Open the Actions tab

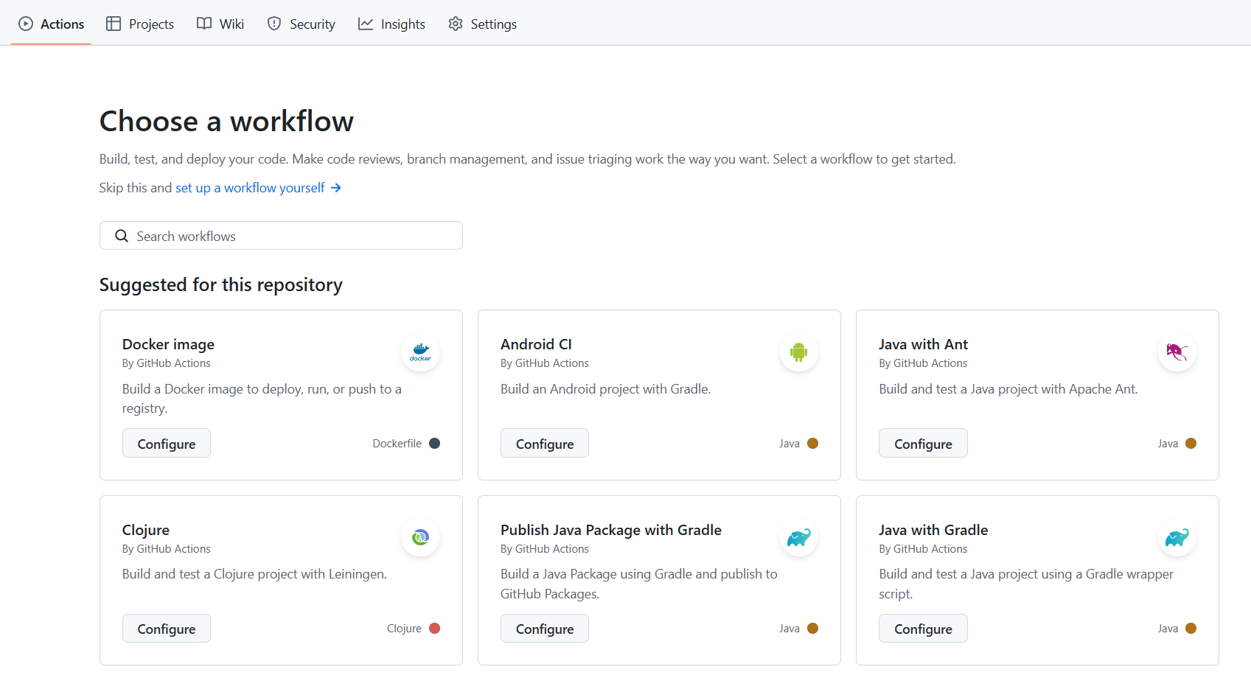(x=52, y=24)
